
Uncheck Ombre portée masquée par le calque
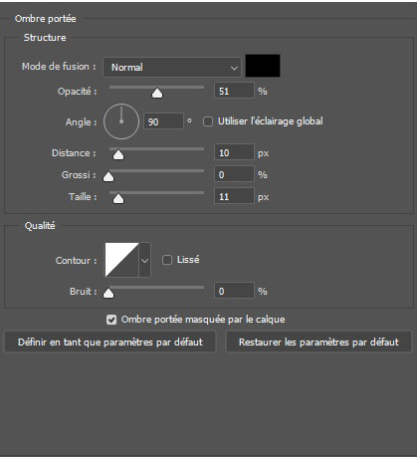point(111,320)
